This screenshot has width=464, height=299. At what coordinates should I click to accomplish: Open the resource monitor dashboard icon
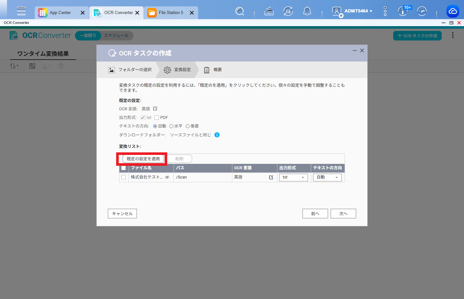pyautogui.click(x=422, y=11)
